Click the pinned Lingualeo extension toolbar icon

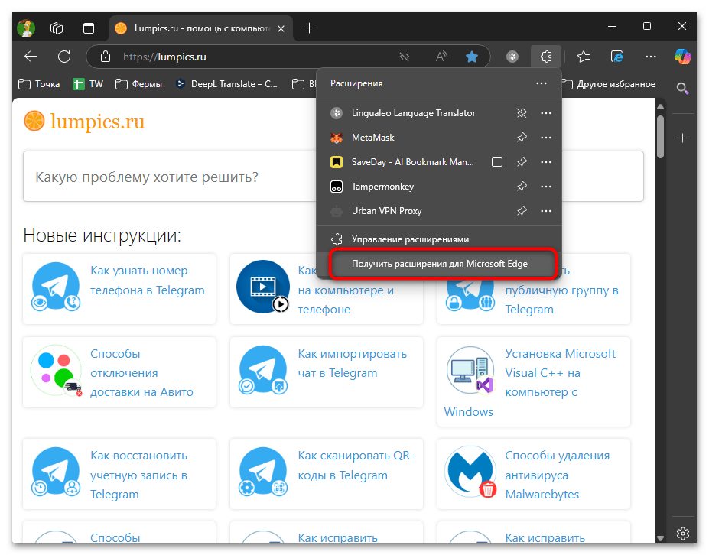pyautogui.click(x=512, y=57)
